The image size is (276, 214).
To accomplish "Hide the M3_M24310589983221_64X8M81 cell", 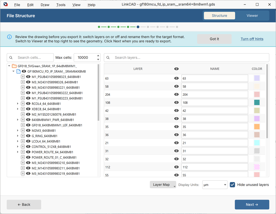I will point(28,87).
